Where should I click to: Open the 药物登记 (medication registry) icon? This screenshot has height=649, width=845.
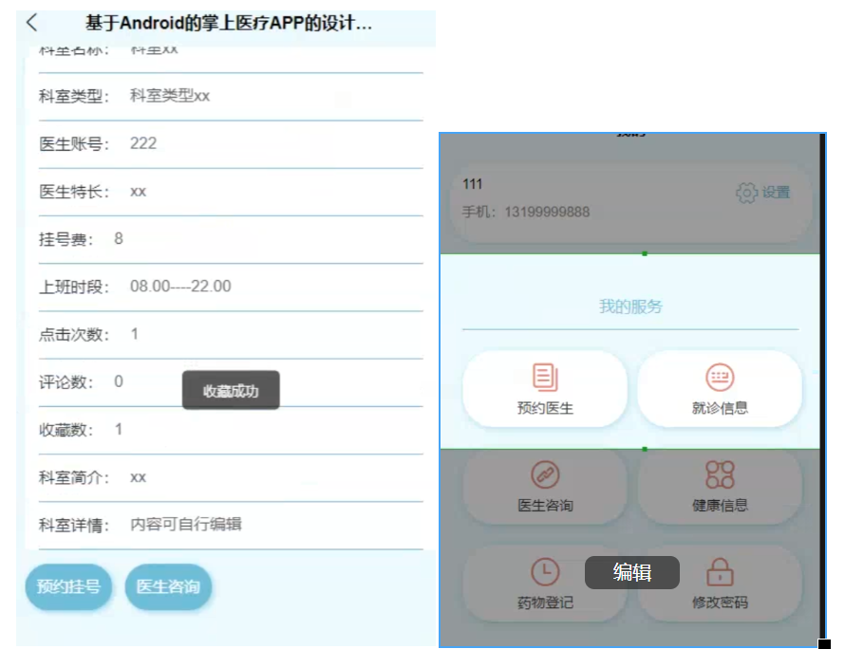pos(545,586)
